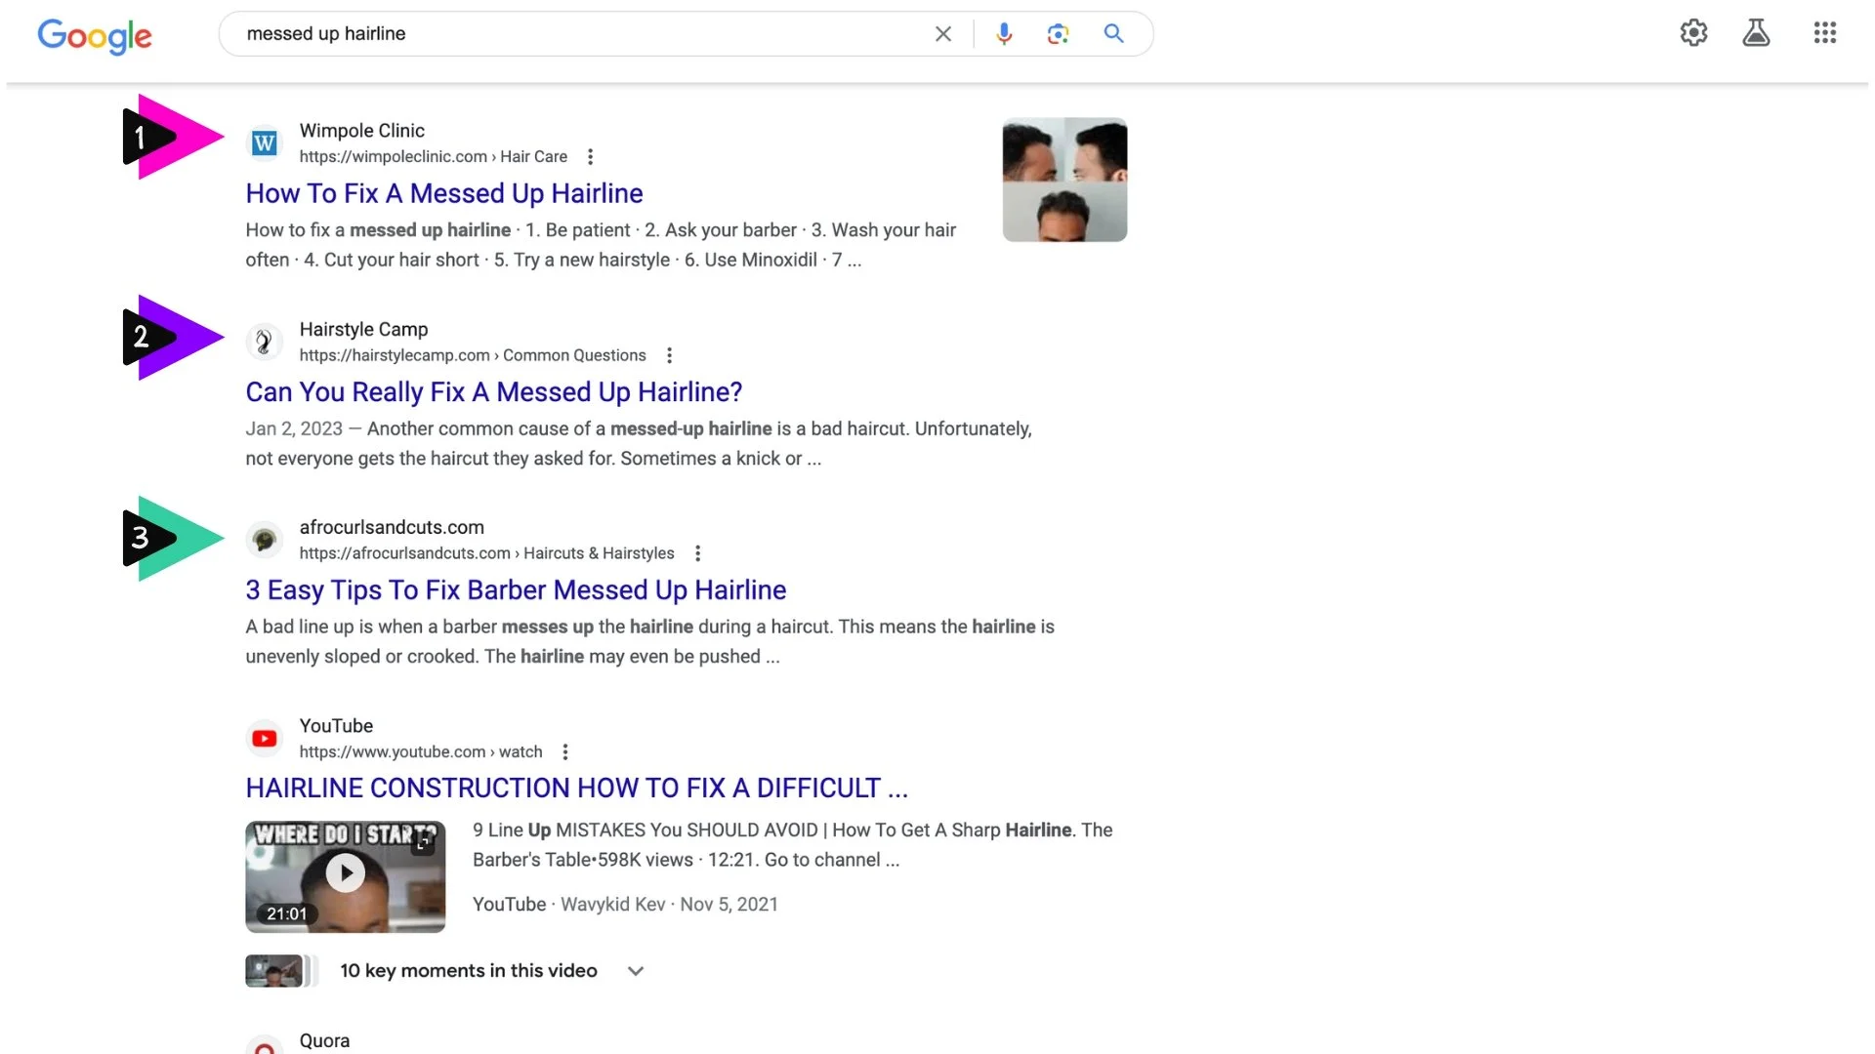
Task: Open Google settings gear icon
Action: 1693,33
